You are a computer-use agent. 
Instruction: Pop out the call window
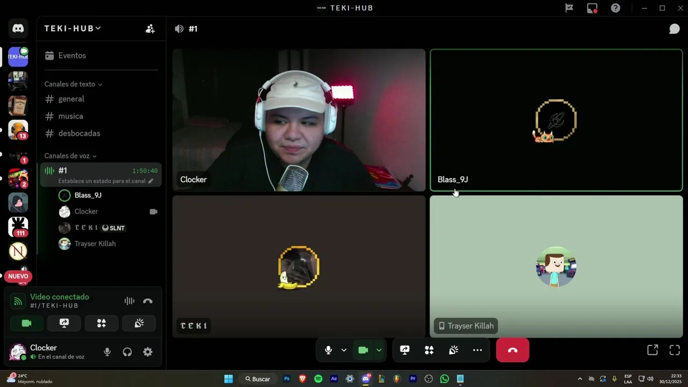coord(653,350)
